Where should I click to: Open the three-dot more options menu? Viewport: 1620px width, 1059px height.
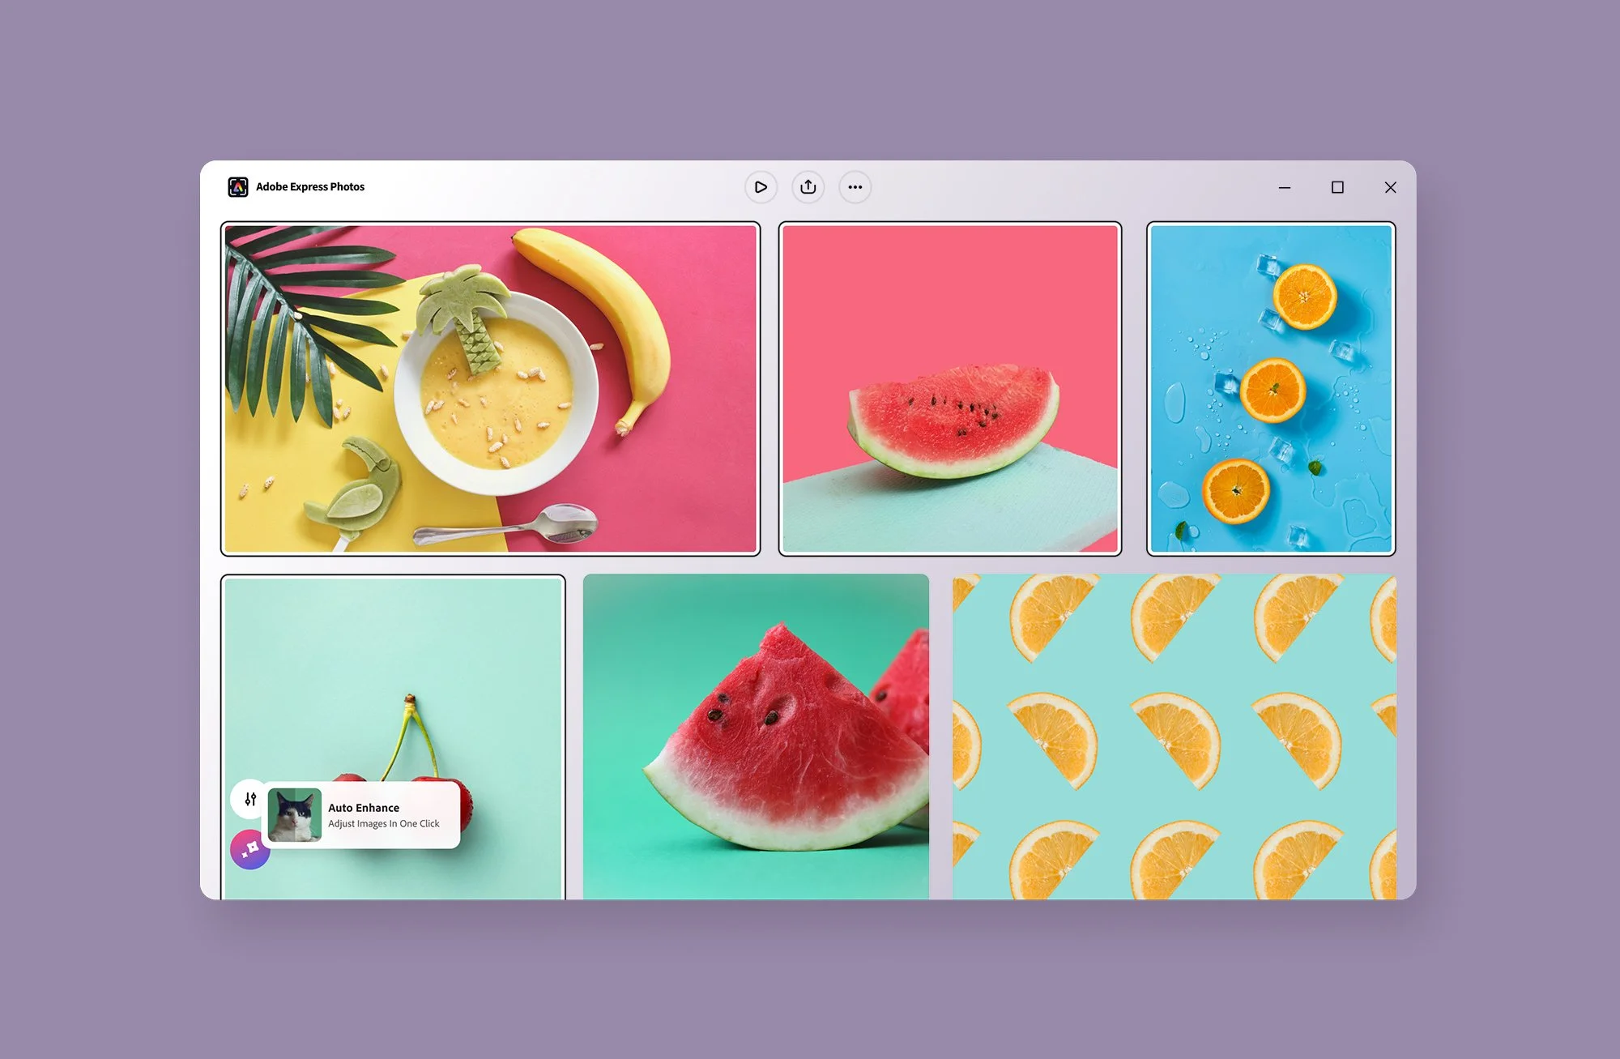(855, 187)
